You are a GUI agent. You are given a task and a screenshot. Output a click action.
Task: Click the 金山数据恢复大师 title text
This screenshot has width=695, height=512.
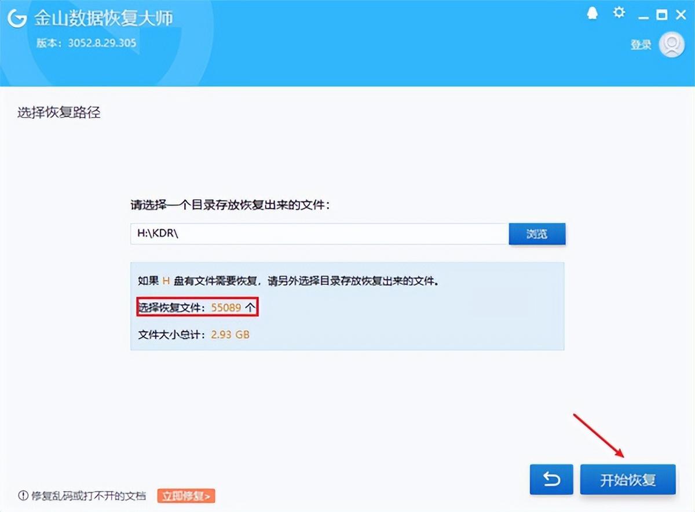tap(104, 19)
